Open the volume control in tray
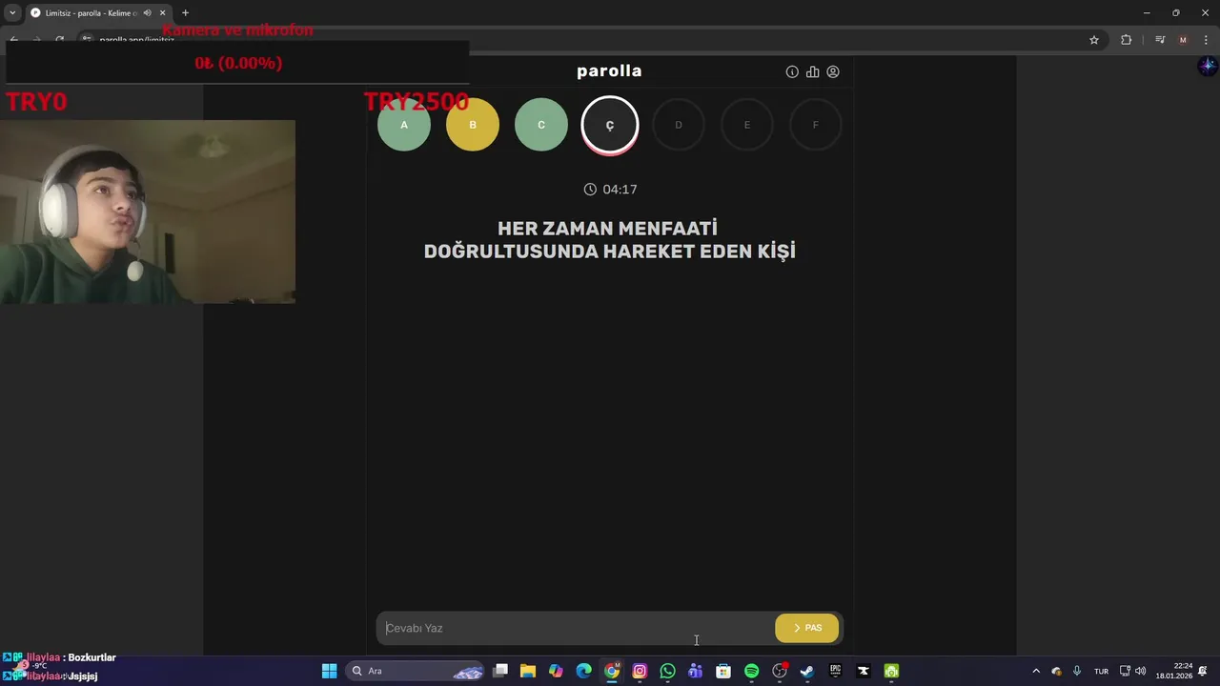 [1141, 671]
